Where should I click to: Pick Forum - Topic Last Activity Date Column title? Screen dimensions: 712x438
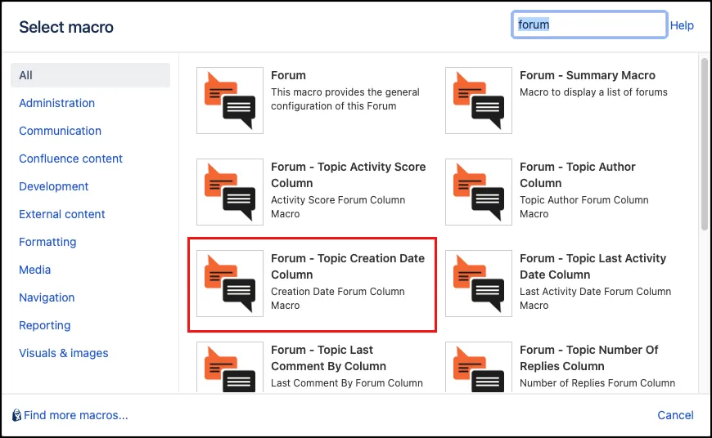click(x=593, y=266)
